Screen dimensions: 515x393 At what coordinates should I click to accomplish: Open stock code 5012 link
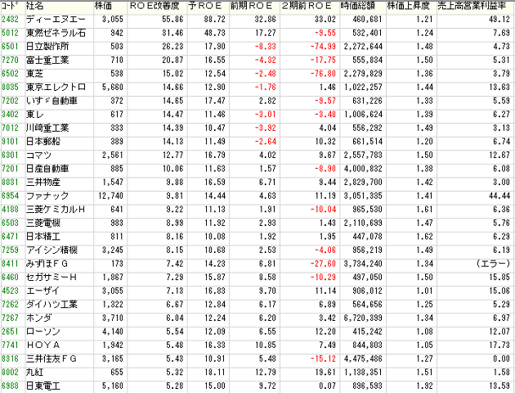point(10,33)
